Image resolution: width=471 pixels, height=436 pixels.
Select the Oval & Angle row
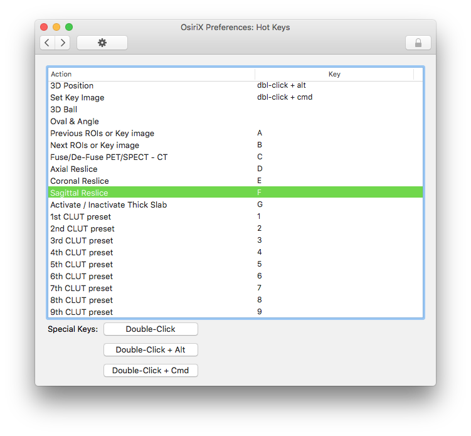pos(236,122)
